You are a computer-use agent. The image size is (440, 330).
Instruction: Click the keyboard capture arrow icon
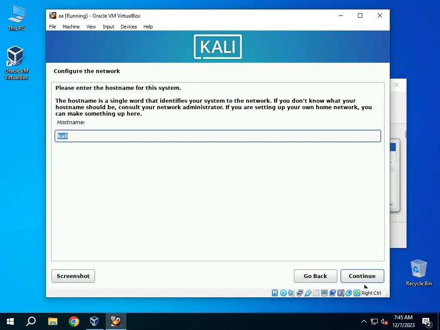(357, 293)
